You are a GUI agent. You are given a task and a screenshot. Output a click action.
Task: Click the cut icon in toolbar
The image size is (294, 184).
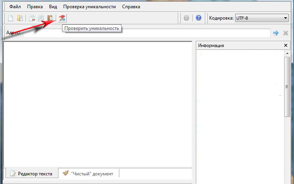click(32, 18)
